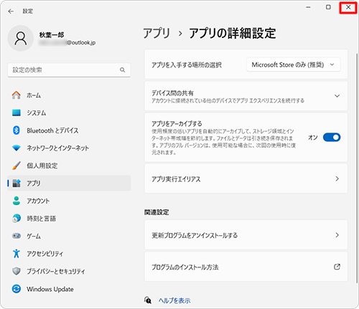The image size is (359, 309).
Task: Select the network Wi-Fi icon
Action: point(17,148)
